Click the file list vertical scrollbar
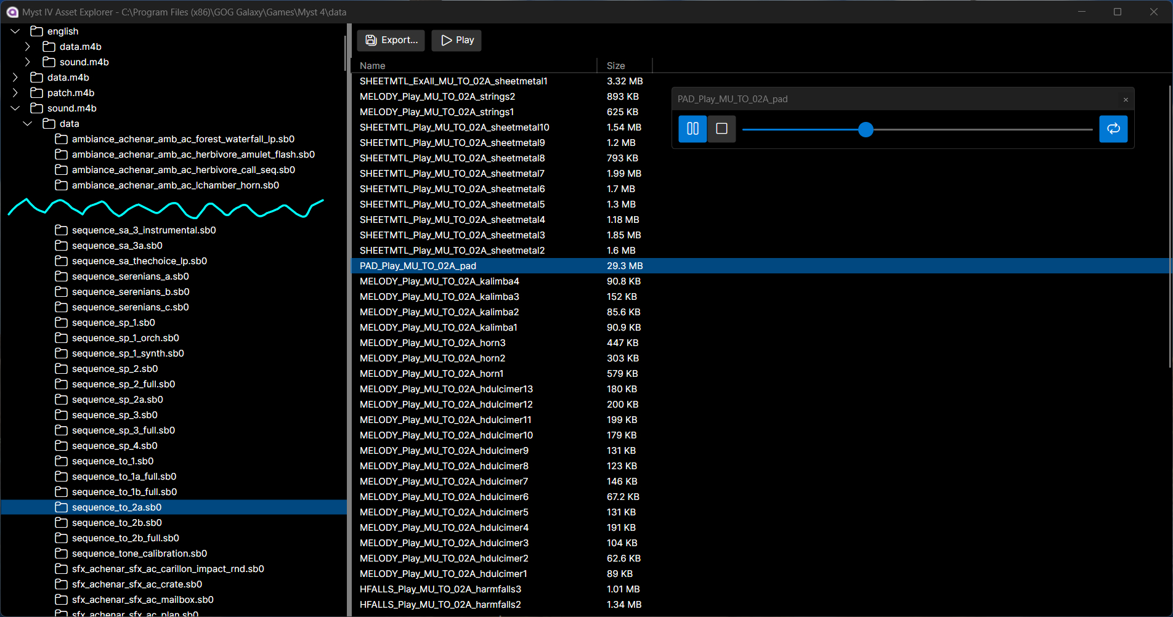1173x617 pixels. click(1170, 227)
